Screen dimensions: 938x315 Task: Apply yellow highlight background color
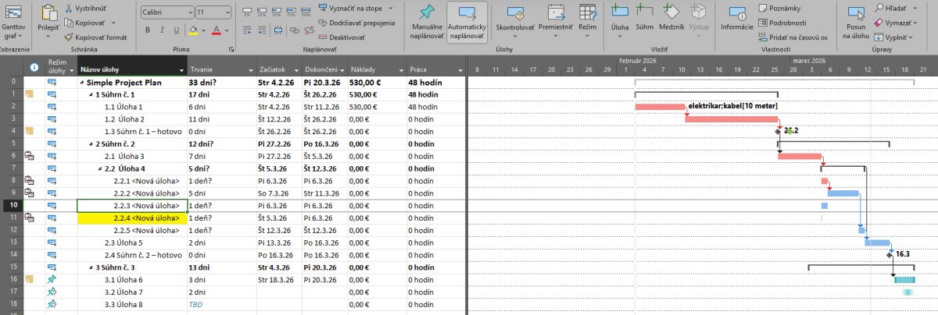coord(195,30)
